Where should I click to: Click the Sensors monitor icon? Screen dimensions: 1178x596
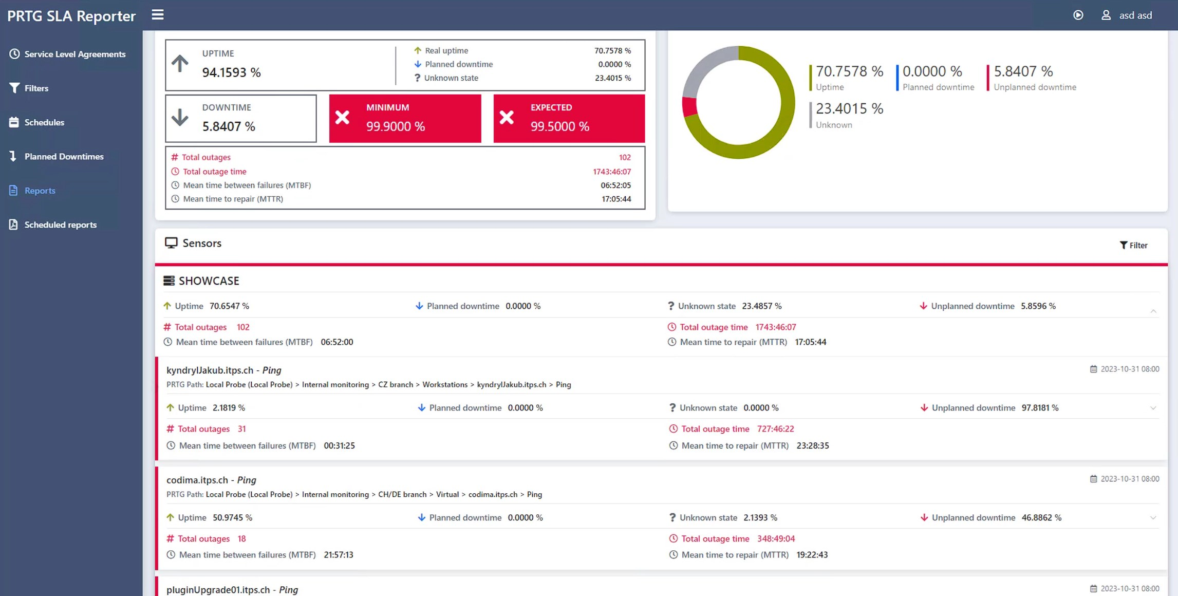(x=171, y=243)
